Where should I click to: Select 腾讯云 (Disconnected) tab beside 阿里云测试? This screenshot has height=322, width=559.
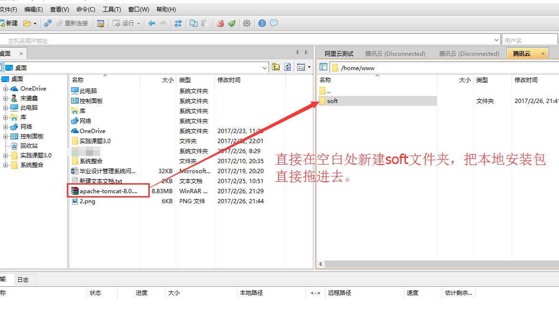click(x=395, y=53)
